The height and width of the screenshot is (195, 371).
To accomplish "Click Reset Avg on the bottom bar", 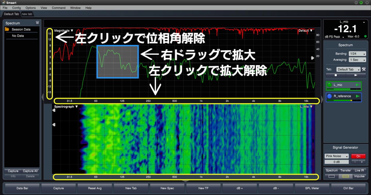I will [95, 188].
